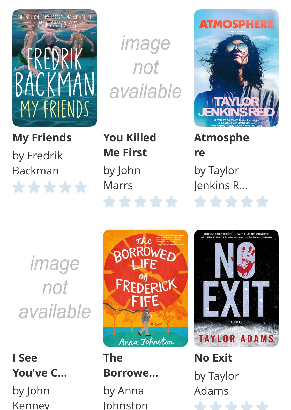Image resolution: width=291 pixels, height=410 pixels.
Task: Tap the I See You've C... placeholder image
Action: coord(55,288)
